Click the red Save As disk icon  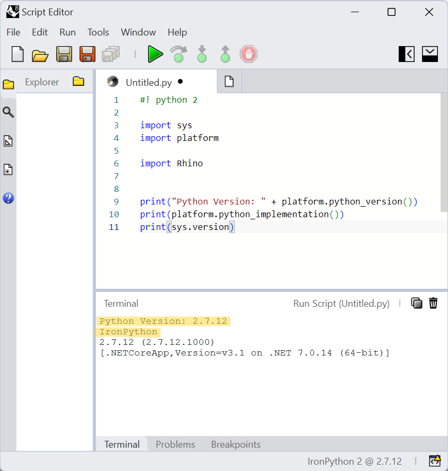87,54
